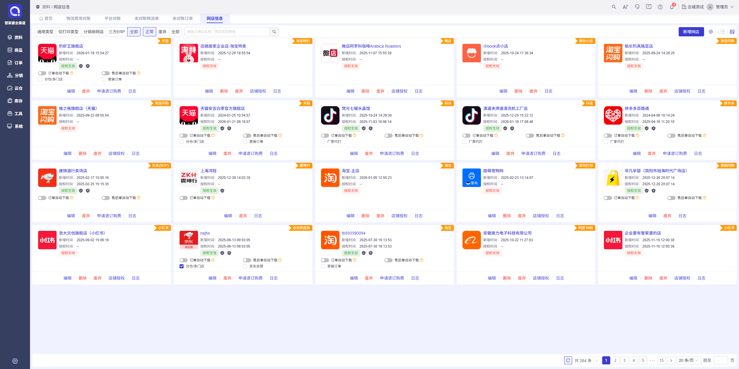
Task: Open global search magnifier in header
Action: click(x=614, y=7)
